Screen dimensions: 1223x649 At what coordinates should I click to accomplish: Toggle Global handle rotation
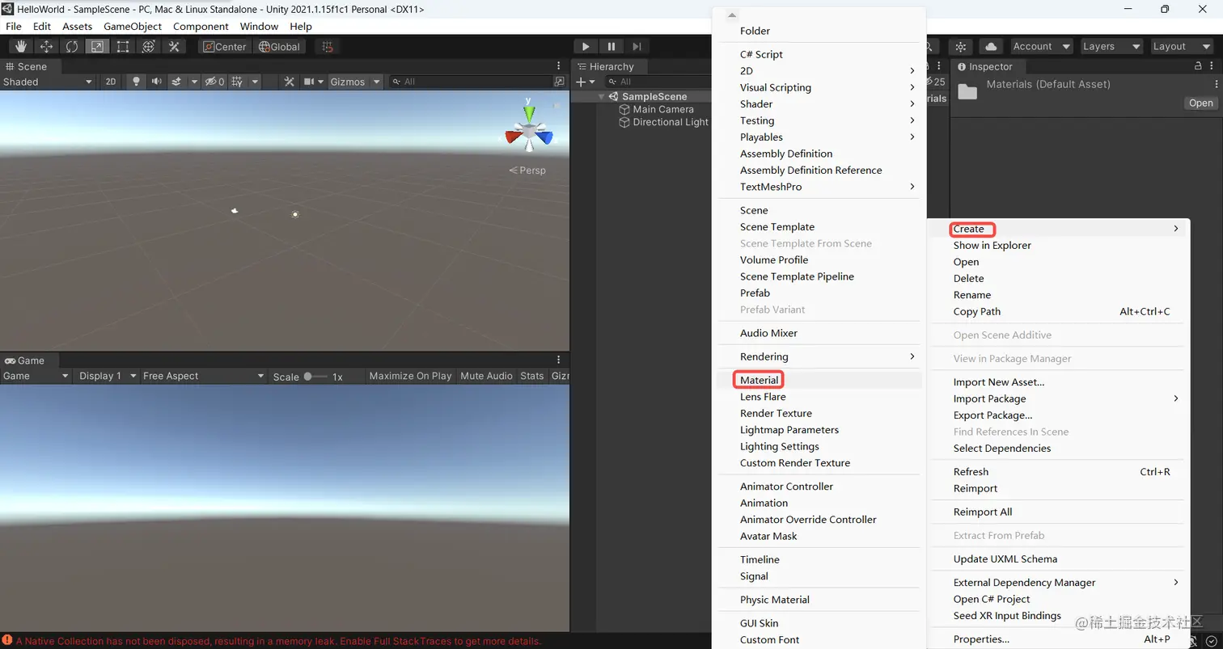[279, 47]
